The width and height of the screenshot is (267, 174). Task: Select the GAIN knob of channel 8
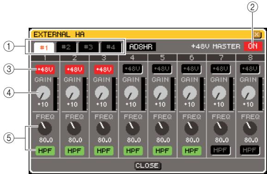pyautogui.click(x=248, y=93)
